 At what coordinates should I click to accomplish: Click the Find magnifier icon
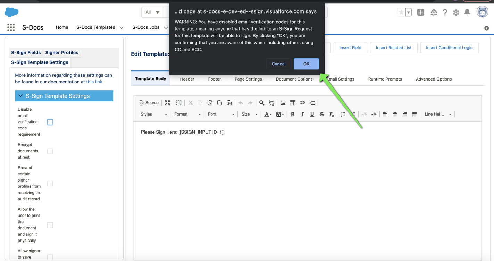[x=262, y=103]
